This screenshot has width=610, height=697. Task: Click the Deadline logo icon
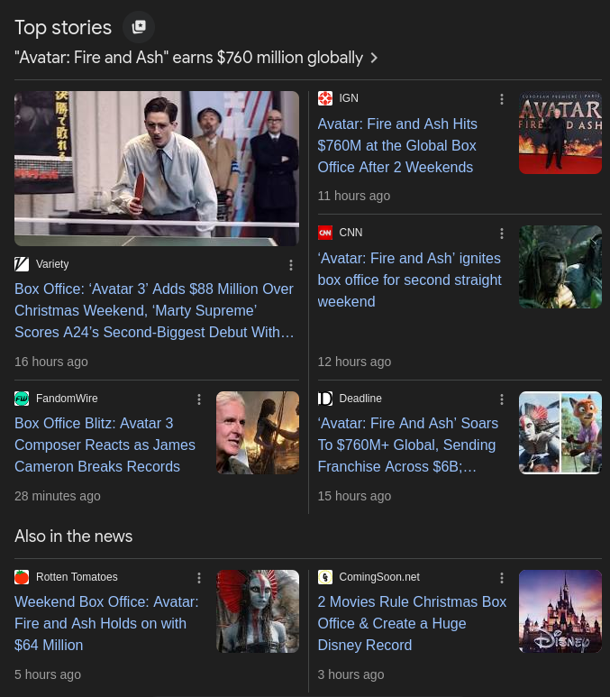tap(325, 399)
